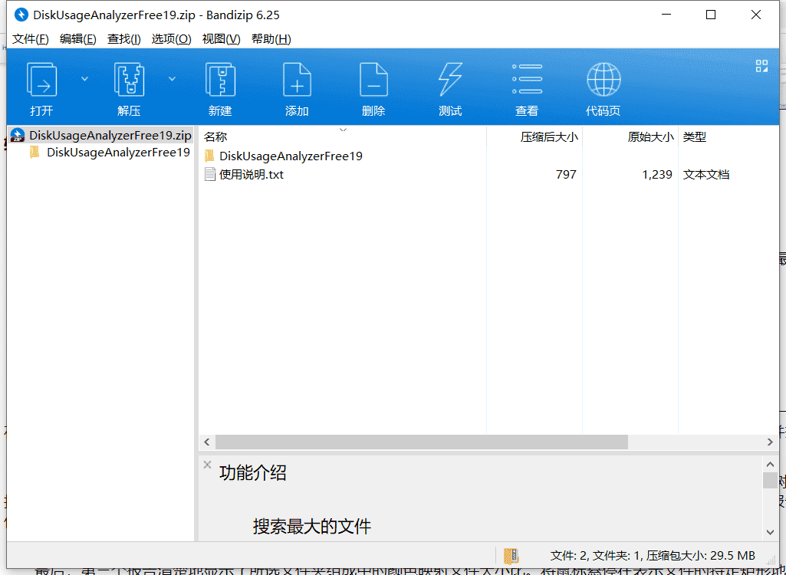The image size is (786, 575).
Task: Click the Bandizip app icon in title bar
Action: tap(21, 15)
